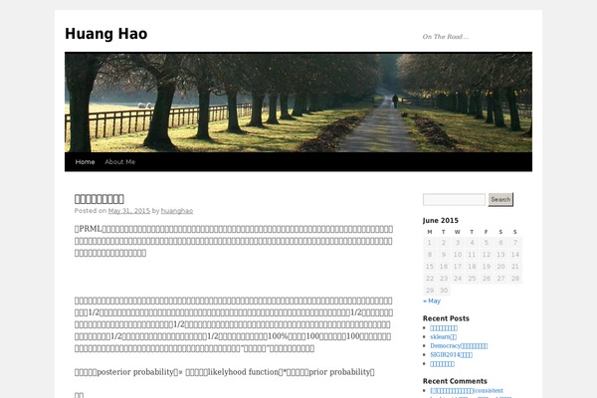
Task: Click the tree-lined road header image
Action: click(x=298, y=102)
